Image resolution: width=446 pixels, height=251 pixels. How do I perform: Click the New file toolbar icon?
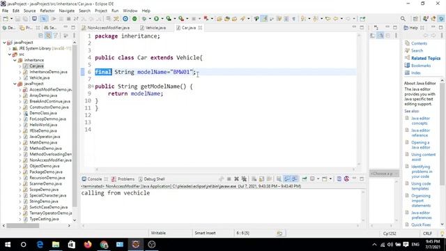point(6,19)
